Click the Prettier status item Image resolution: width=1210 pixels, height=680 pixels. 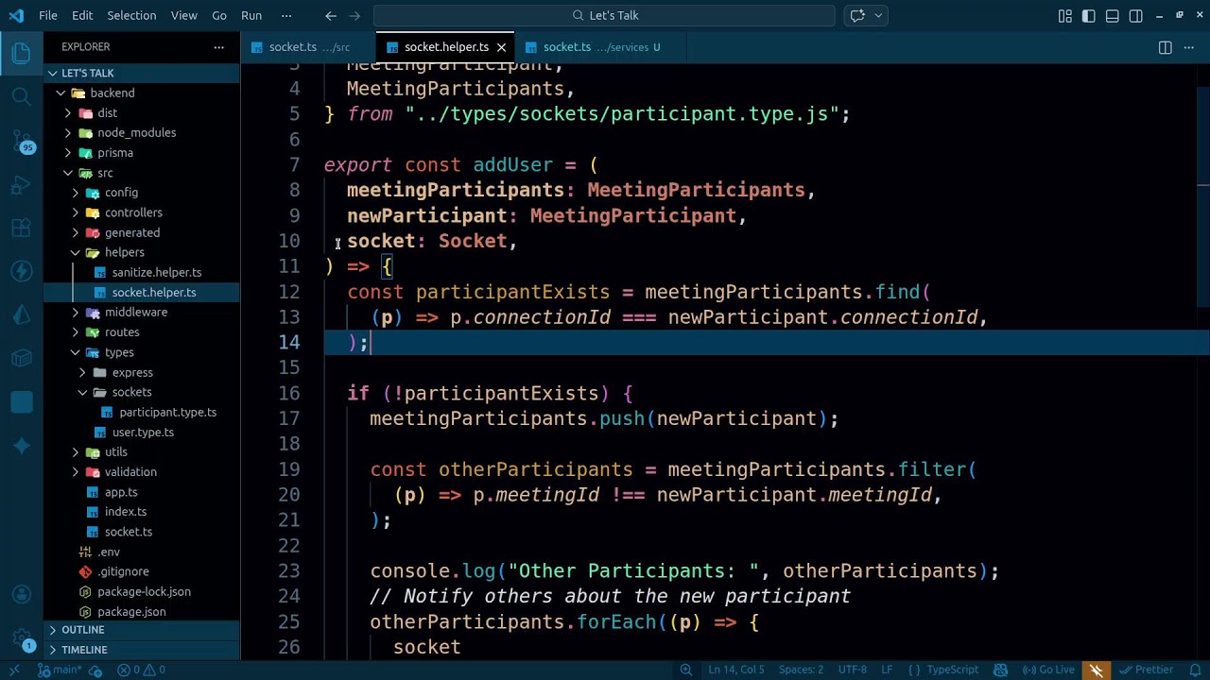click(x=1146, y=670)
